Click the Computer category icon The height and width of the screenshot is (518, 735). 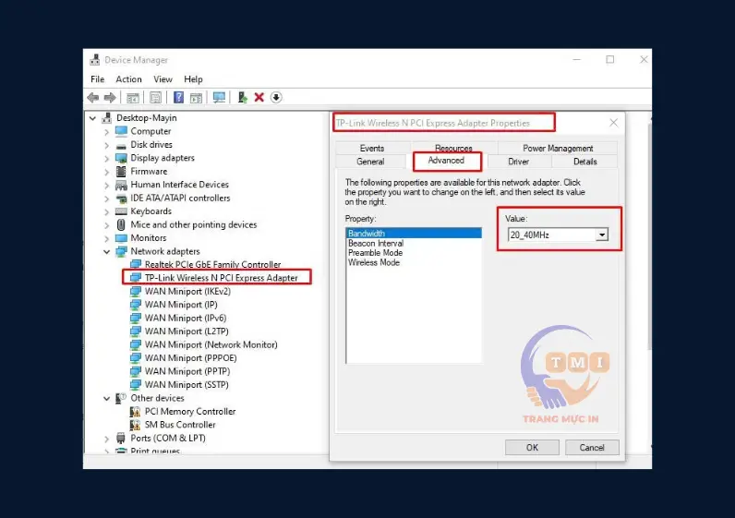[121, 131]
